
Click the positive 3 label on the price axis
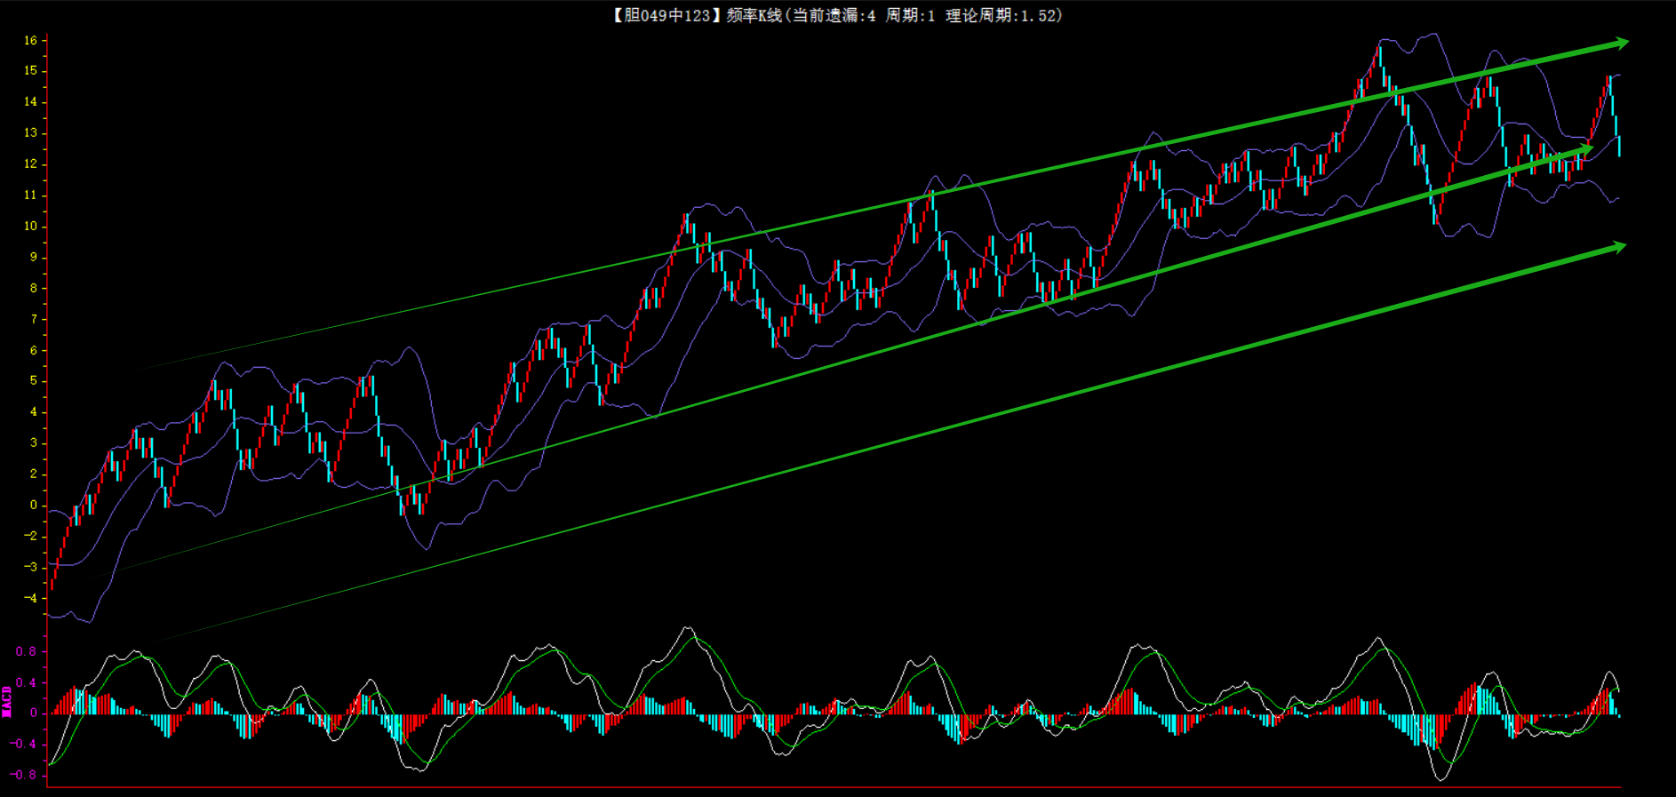pyautogui.click(x=34, y=443)
